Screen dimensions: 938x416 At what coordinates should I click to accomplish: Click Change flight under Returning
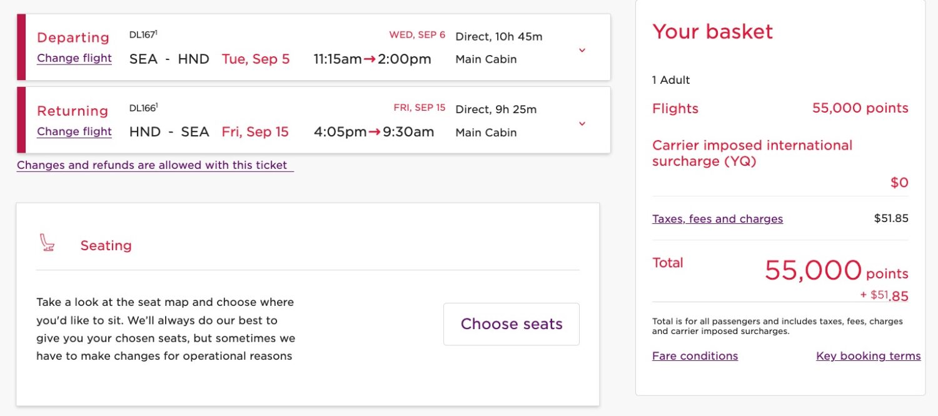point(74,131)
